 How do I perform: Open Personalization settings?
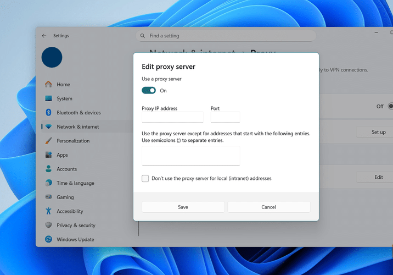[x=87, y=141]
